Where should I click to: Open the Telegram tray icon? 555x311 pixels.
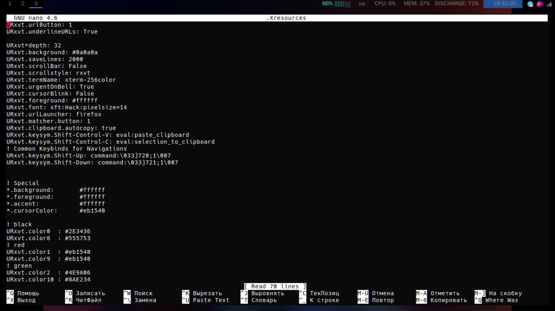(530, 4)
